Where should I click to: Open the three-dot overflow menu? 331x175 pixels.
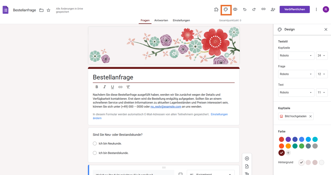(316, 9)
